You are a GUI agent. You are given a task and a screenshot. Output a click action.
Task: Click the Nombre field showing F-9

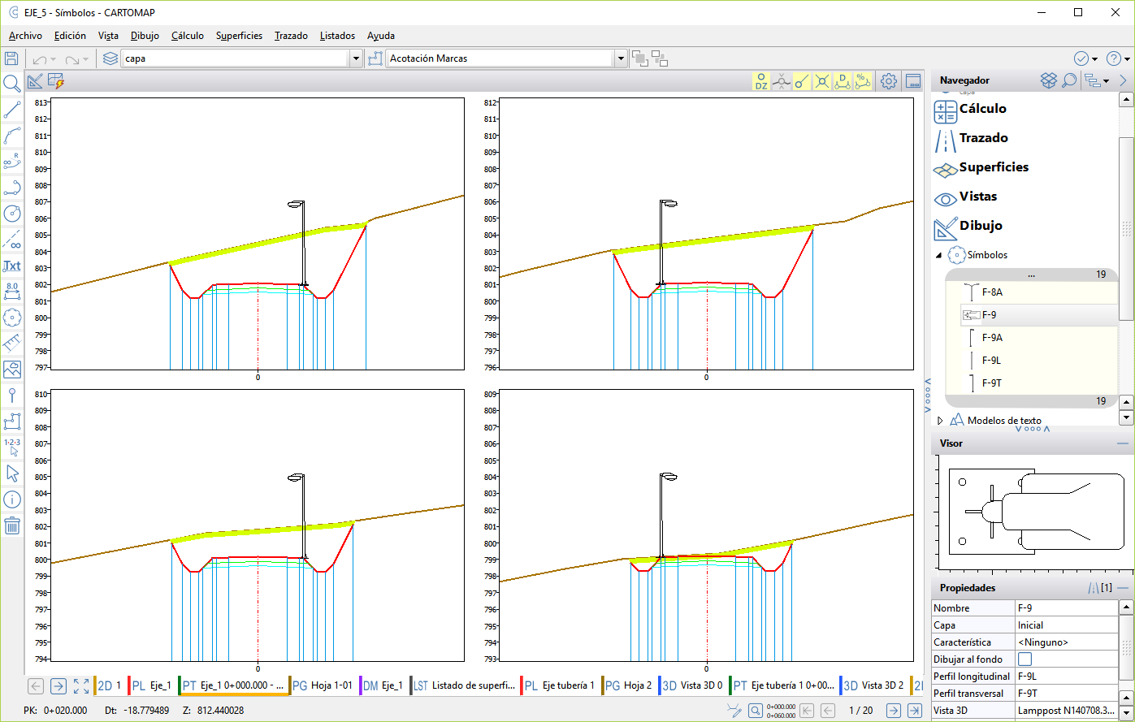point(1065,608)
